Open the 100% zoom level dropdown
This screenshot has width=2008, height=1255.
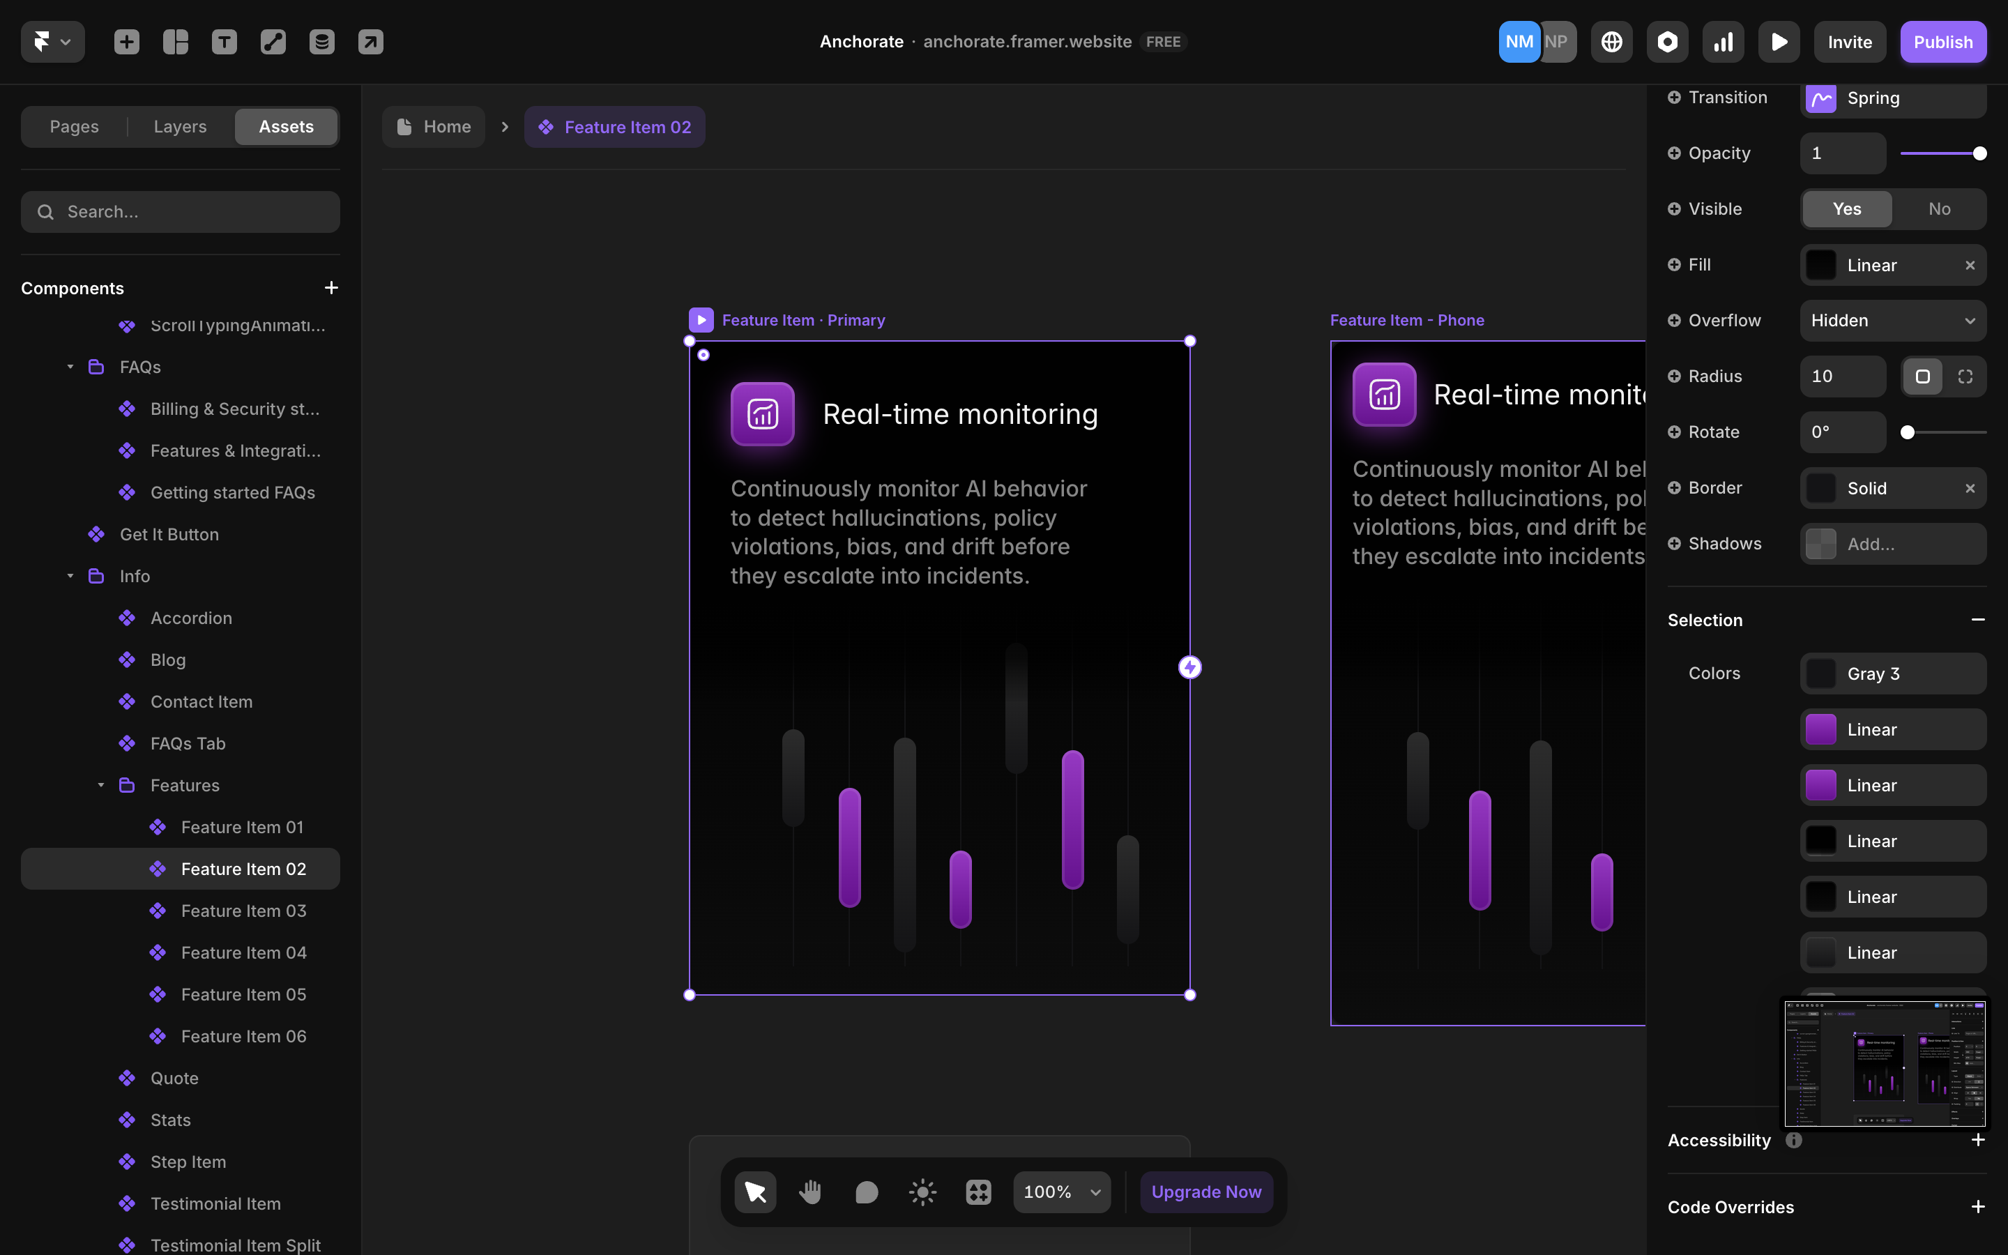1061,1192
